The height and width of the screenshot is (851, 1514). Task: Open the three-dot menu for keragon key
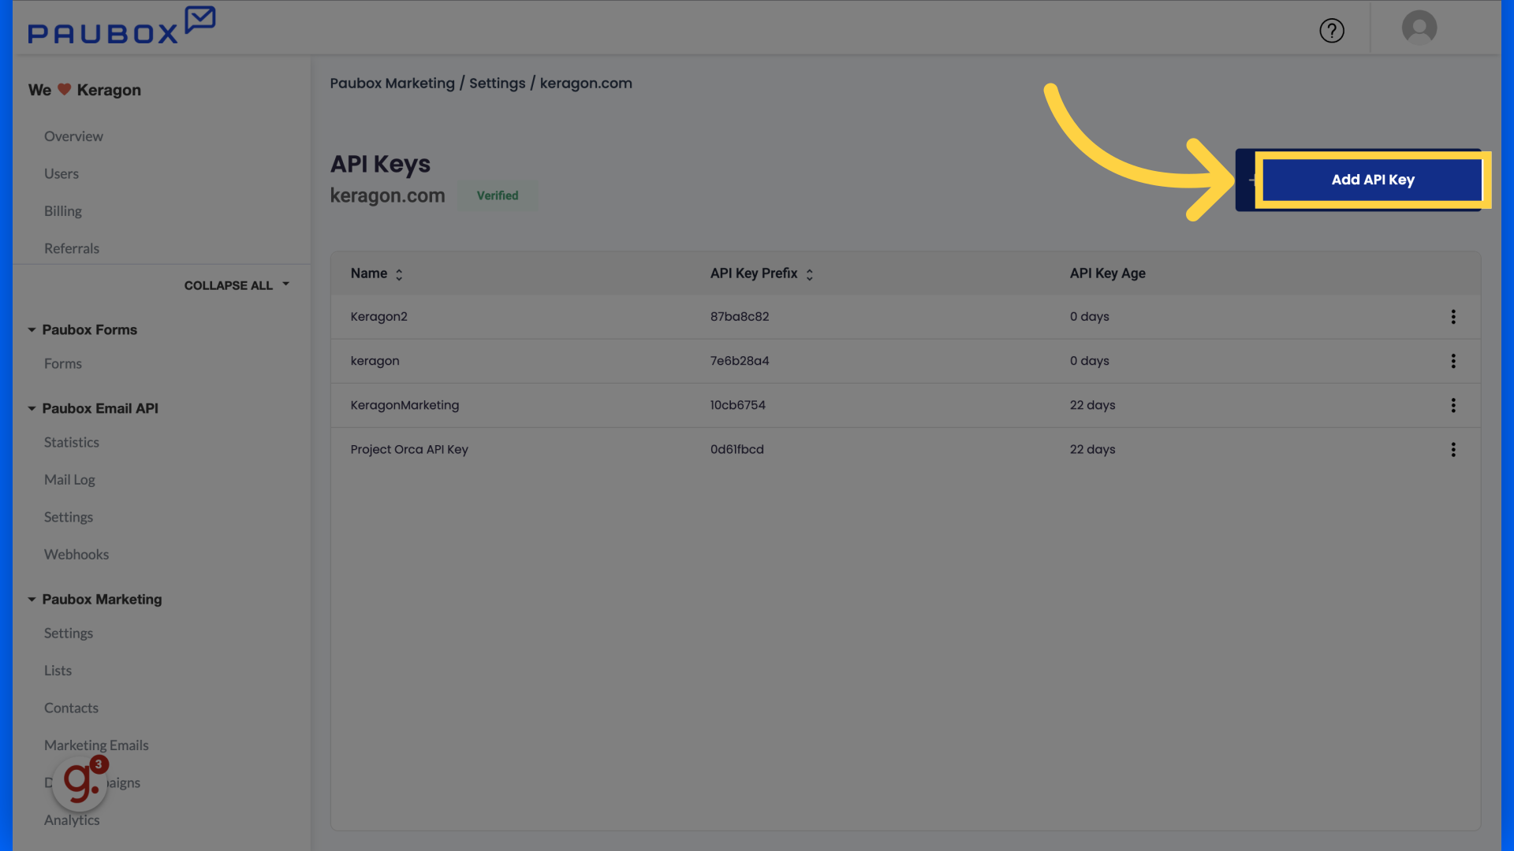coord(1453,361)
